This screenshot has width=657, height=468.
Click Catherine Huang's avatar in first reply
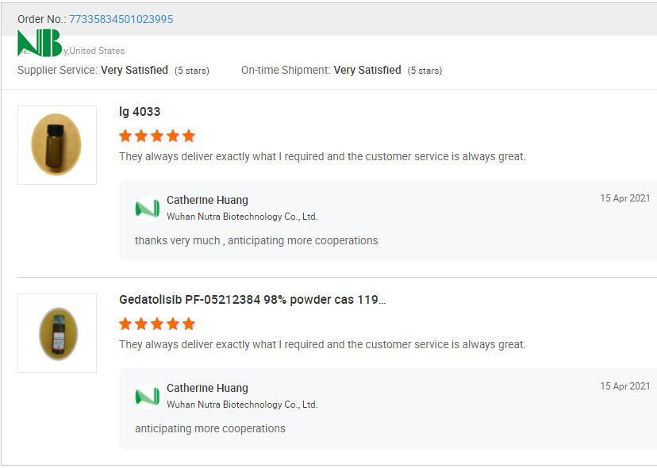(148, 208)
